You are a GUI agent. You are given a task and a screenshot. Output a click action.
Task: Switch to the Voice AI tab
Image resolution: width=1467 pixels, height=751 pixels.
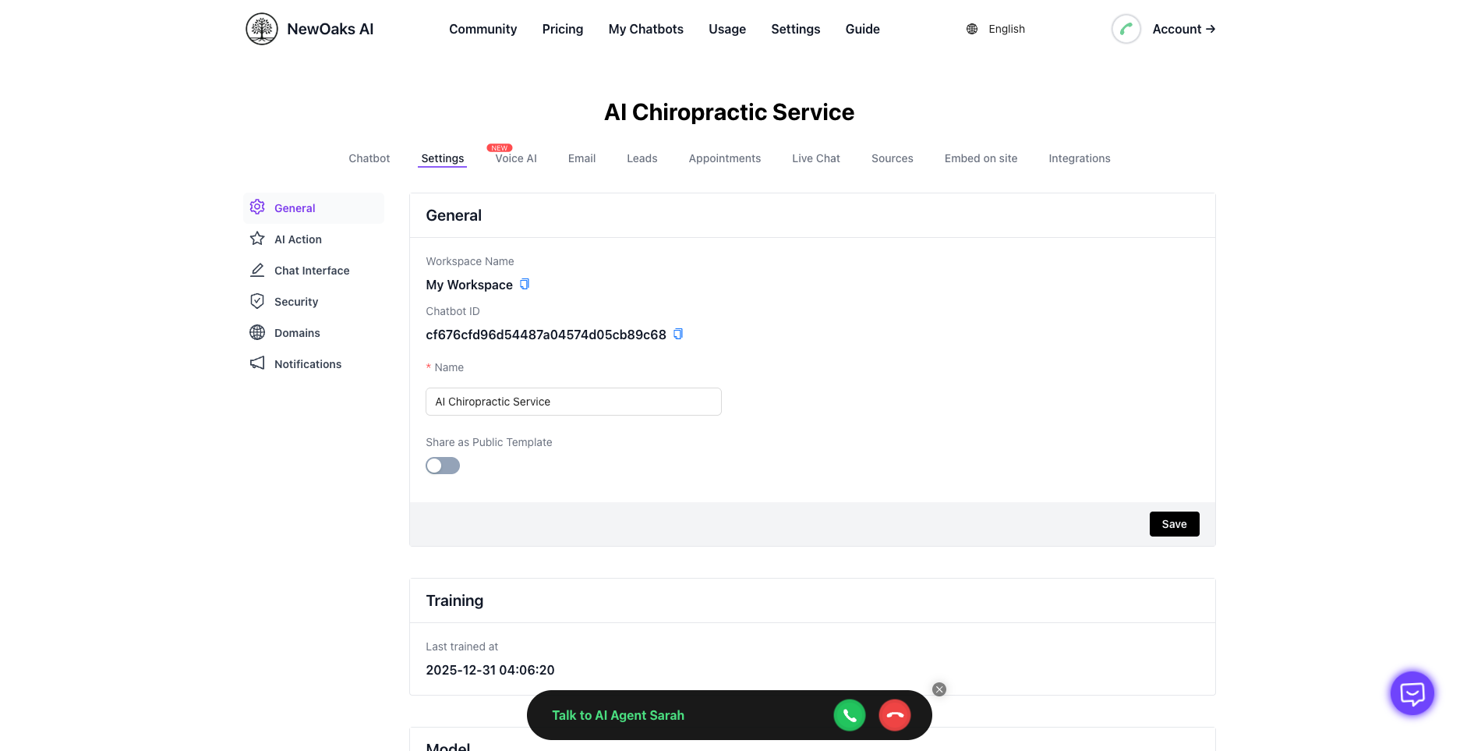pos(515,158)
